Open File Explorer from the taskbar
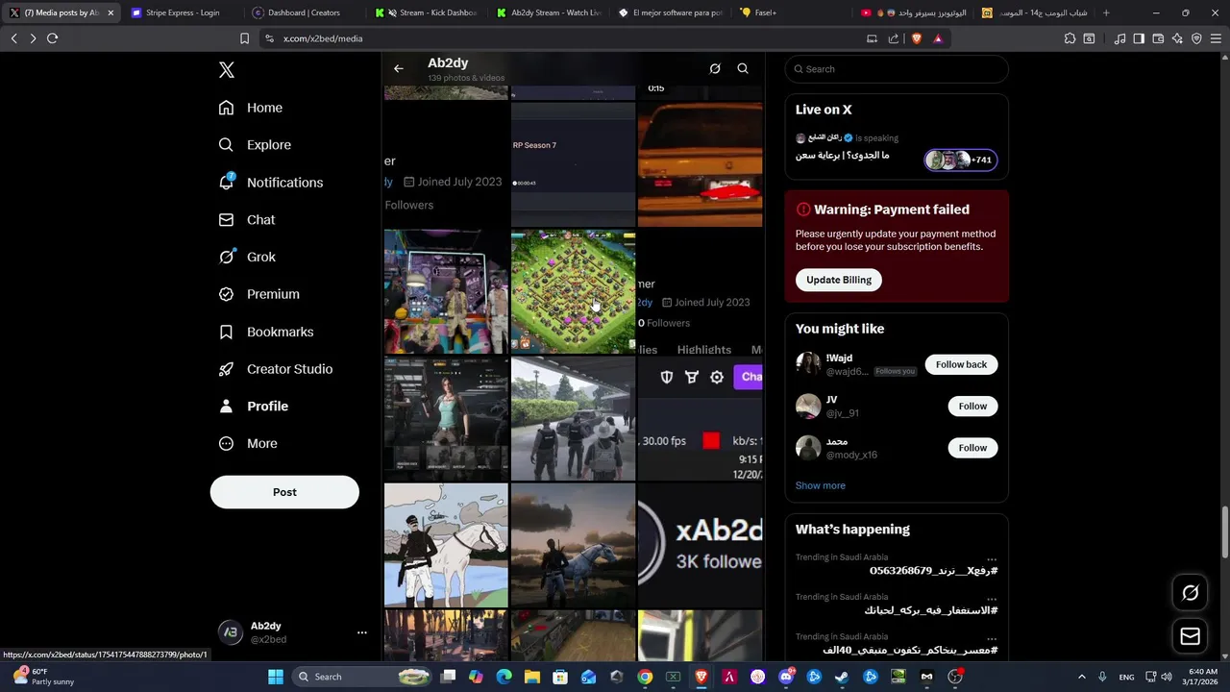The image size is (1230, 692). tap(532, 677)
